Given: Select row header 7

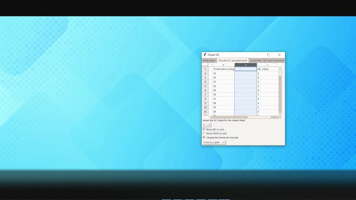Looking at the screenshot, I should [x=205, y=94].
